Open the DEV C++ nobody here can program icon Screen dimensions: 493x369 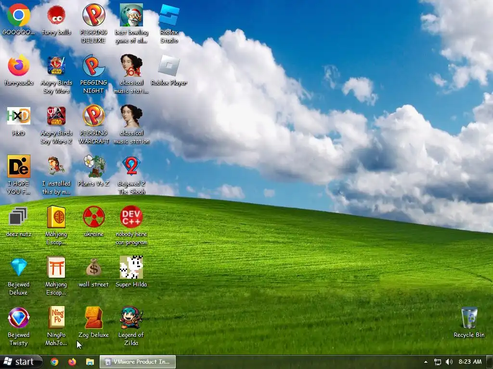tap(131, 217)
